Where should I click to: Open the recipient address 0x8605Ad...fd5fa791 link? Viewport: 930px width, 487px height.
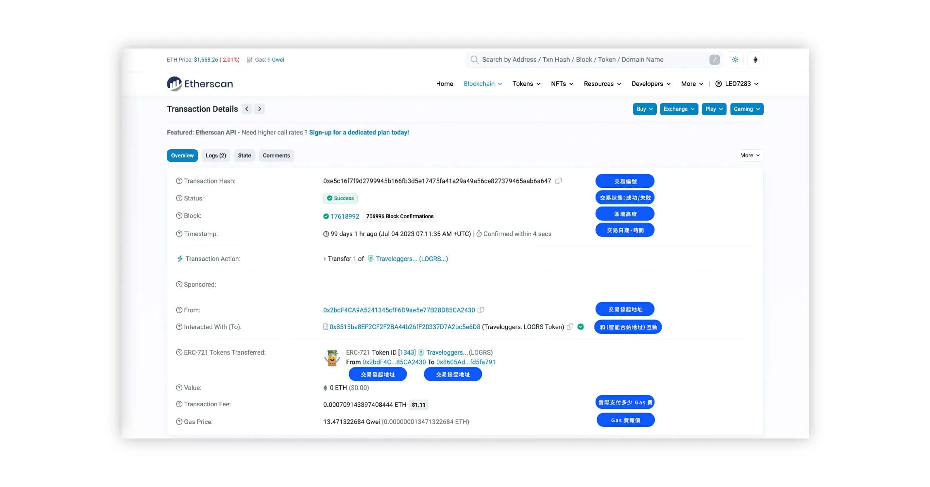[x=466, y=362]
